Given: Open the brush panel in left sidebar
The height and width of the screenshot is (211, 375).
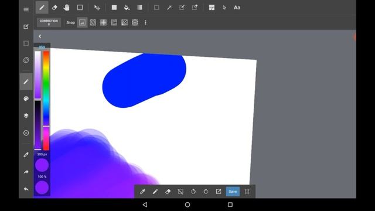Looking at the screenshot, I should (x=26, y=81).
